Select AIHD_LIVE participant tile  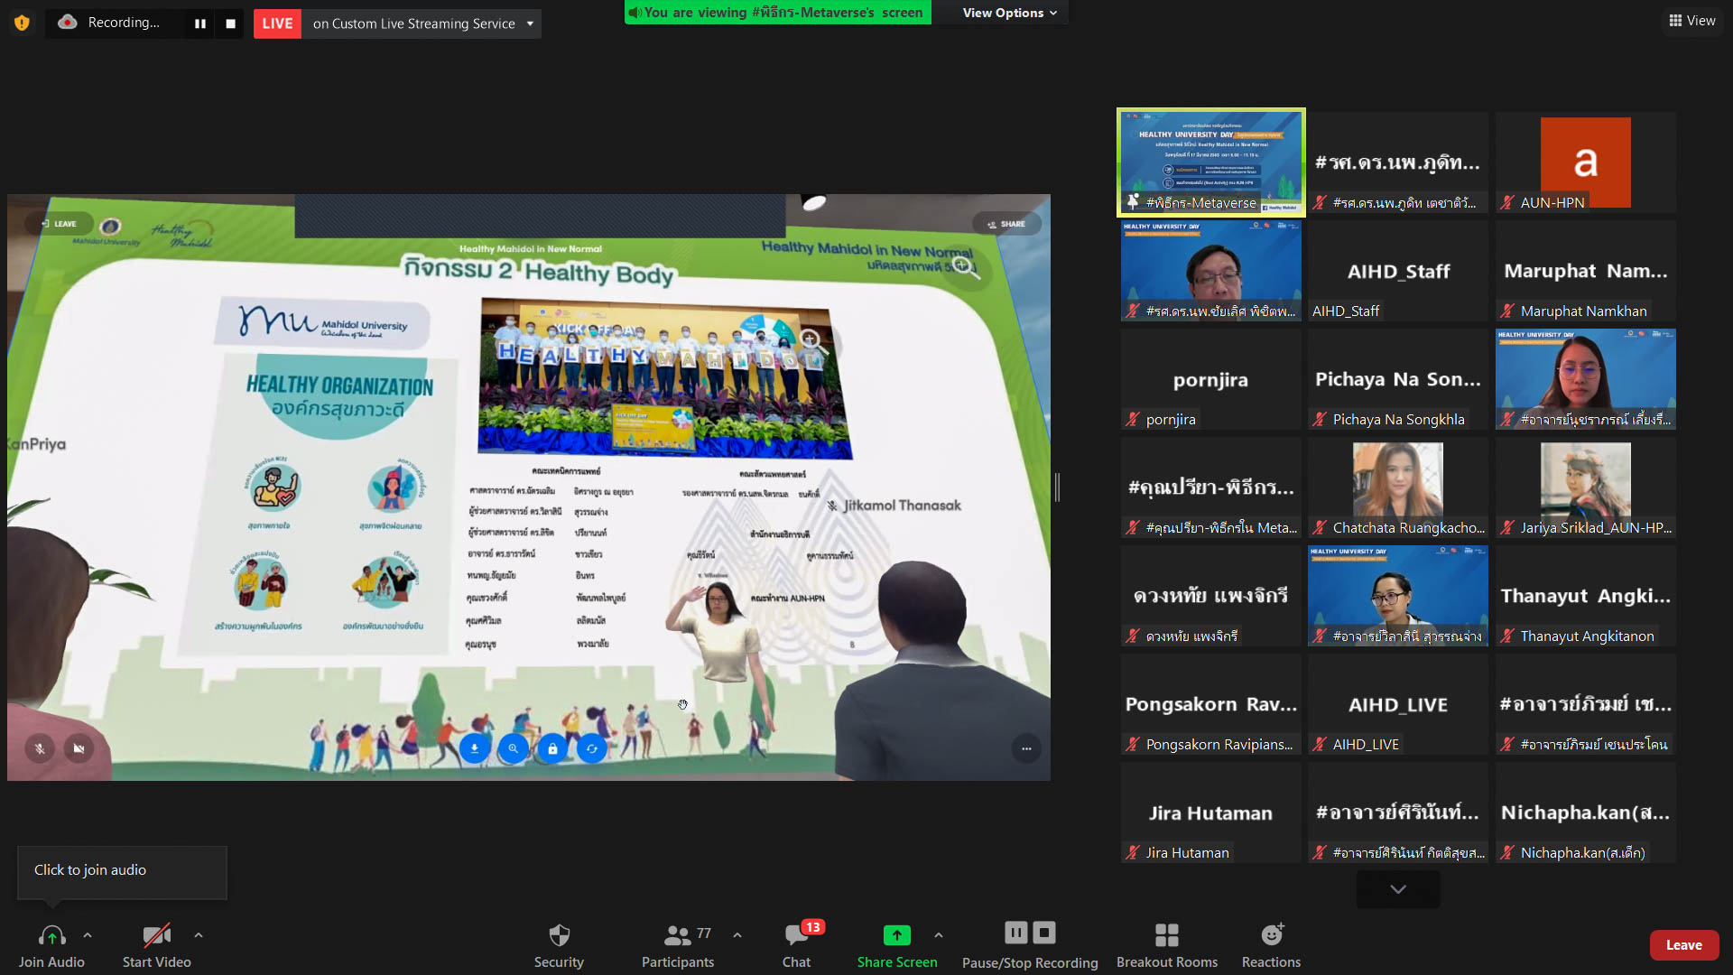pyautogui.click(x=1398, y=704)
